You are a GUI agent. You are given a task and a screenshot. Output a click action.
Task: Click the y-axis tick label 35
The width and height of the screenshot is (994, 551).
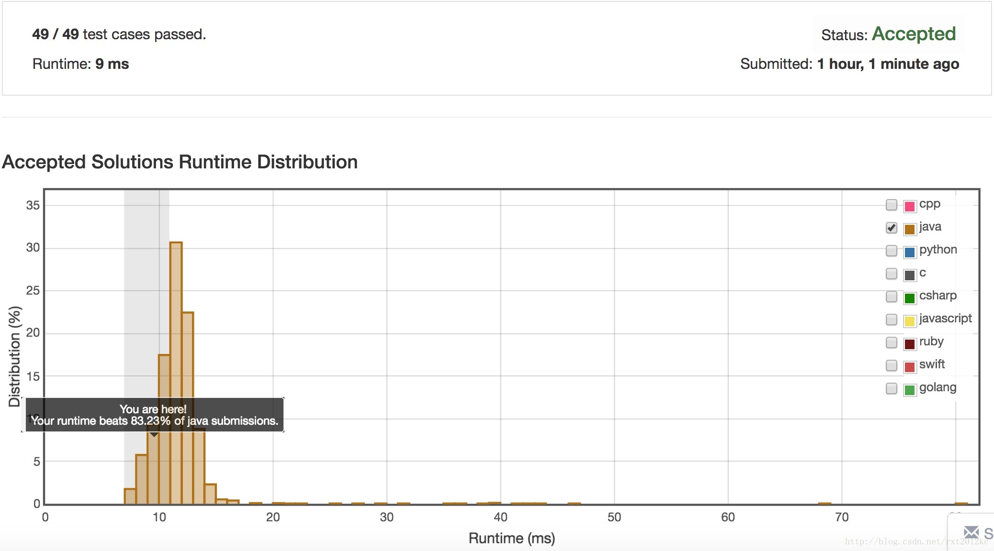coord(33,205)
